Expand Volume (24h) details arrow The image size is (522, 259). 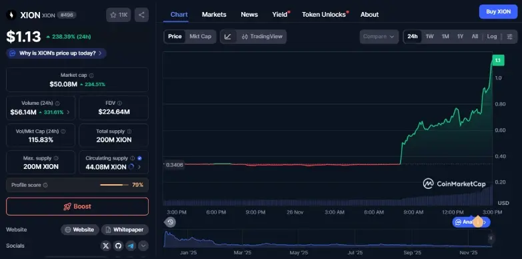click(68, 112)
